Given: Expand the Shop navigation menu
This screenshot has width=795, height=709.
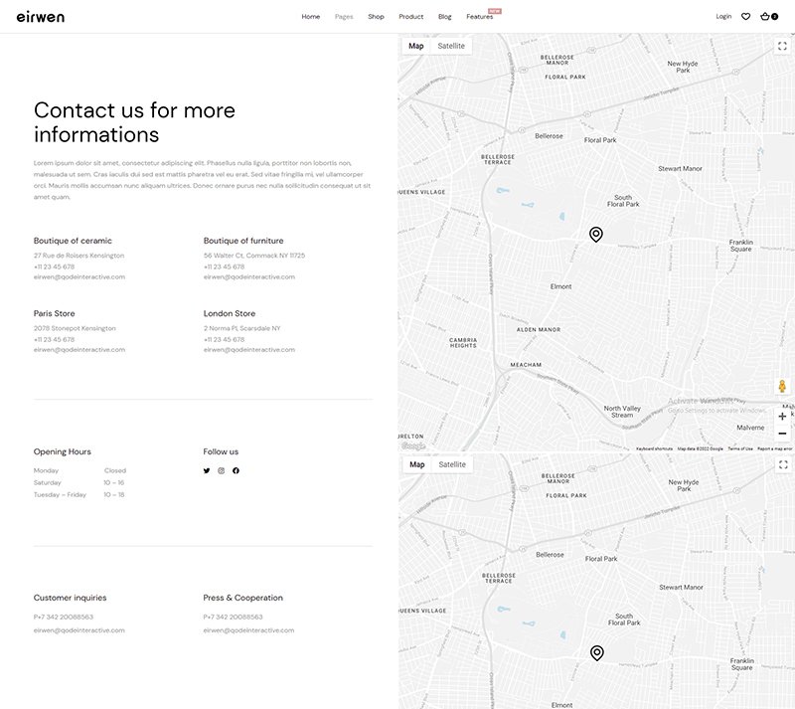Looking at the screenshot, I should pos(376,17).
